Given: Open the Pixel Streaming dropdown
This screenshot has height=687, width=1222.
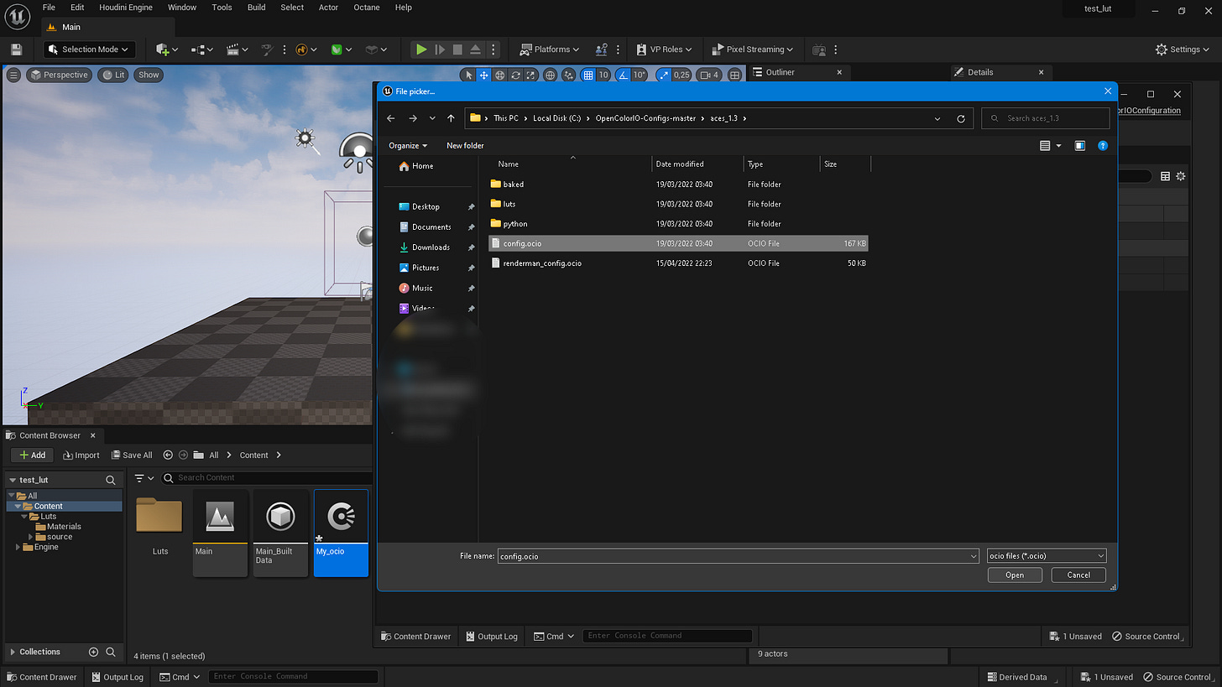Looking at the screenshot, I should 753,49.
